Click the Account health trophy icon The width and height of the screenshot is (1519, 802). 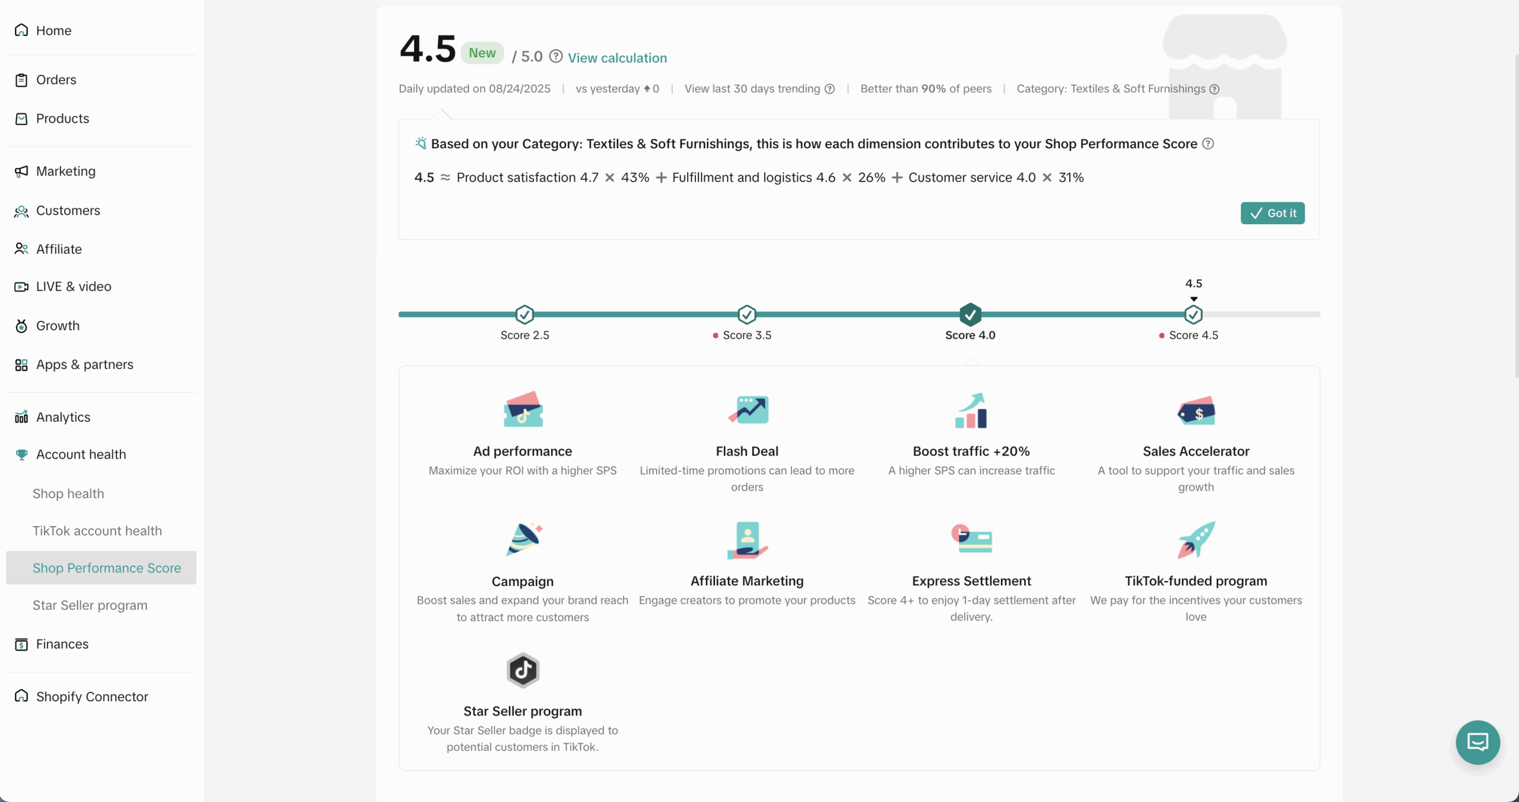(21, 454)
